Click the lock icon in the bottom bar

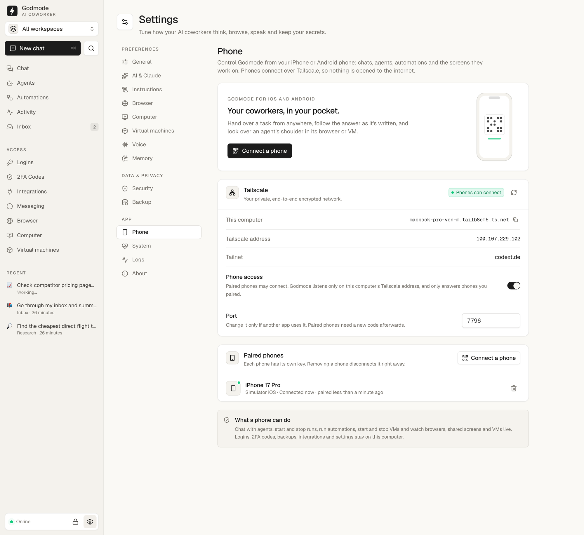[75, 522]
